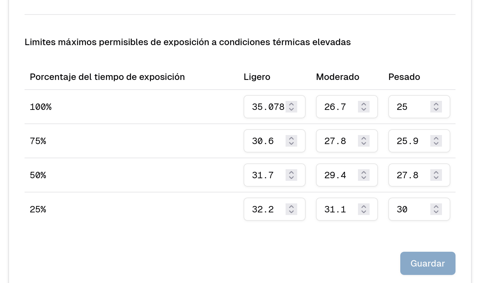Image resolution: width=482 pixels, height=283 pixels.
Task: Save the table with the Guardar button
Action: pos(428,263)
